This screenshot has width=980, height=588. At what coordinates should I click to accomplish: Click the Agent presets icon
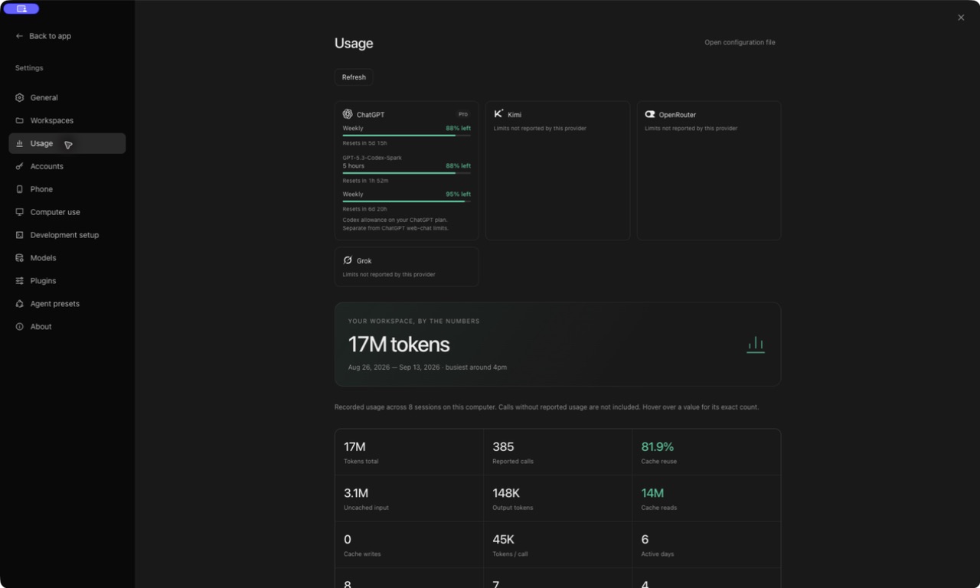20,305
